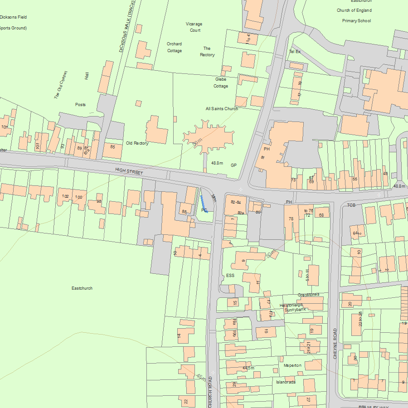Select the 82-84 building label
The image size is (408, 408).
[236, 203]
